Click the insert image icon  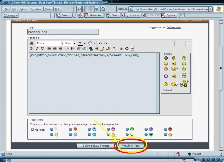tap(108, 49)
